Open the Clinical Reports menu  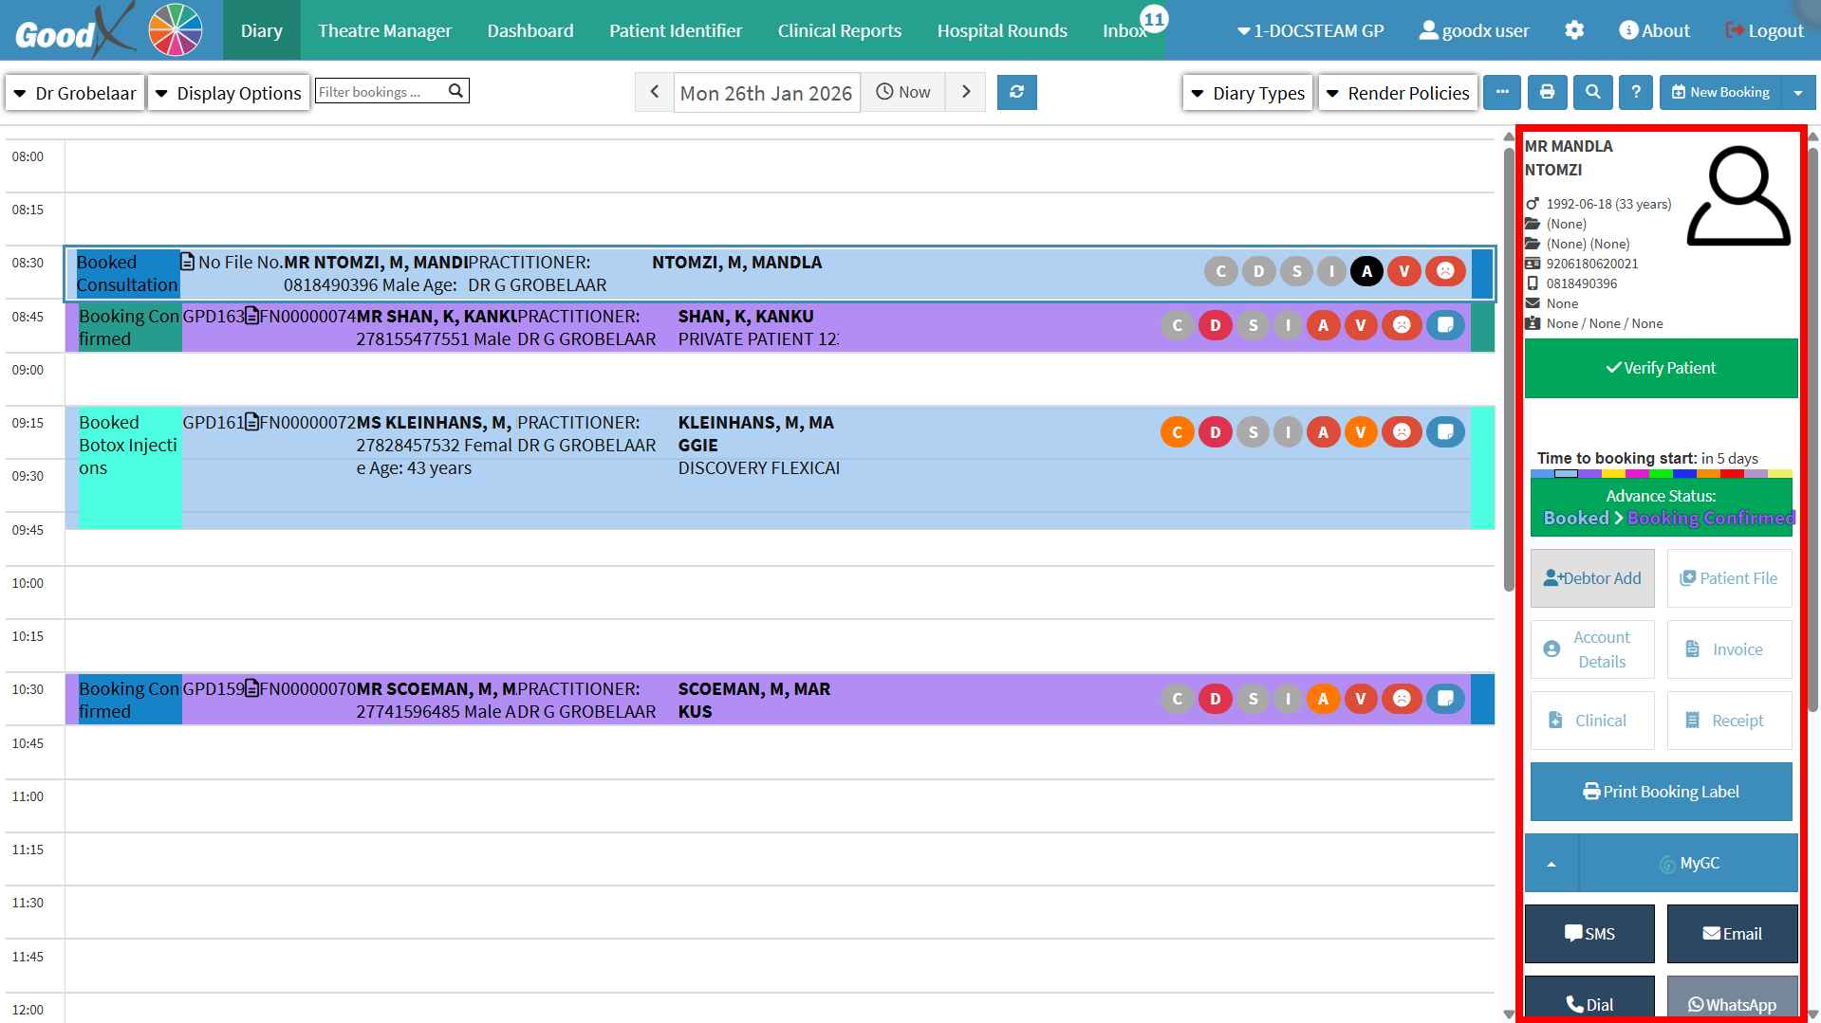(x=839, y=30)
